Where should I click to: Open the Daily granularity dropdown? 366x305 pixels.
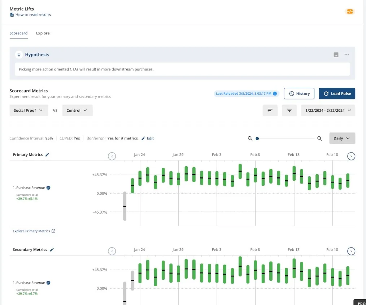[342, 138]
